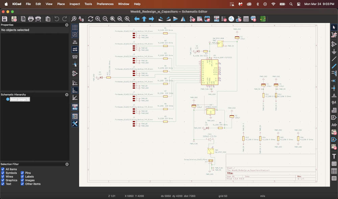Open Find and Replace tool

(81, 19)
